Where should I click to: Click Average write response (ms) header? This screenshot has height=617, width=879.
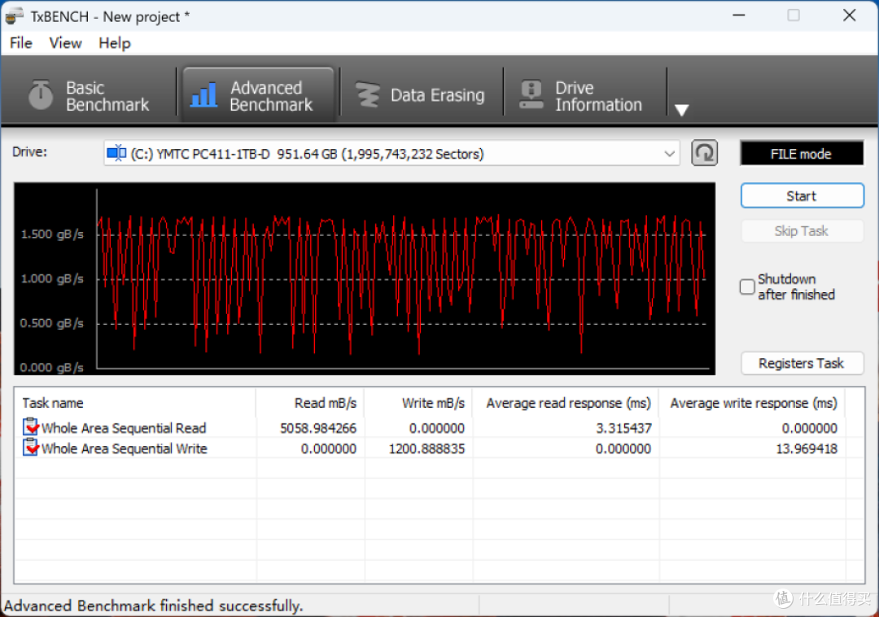click(x=752, y=403)
